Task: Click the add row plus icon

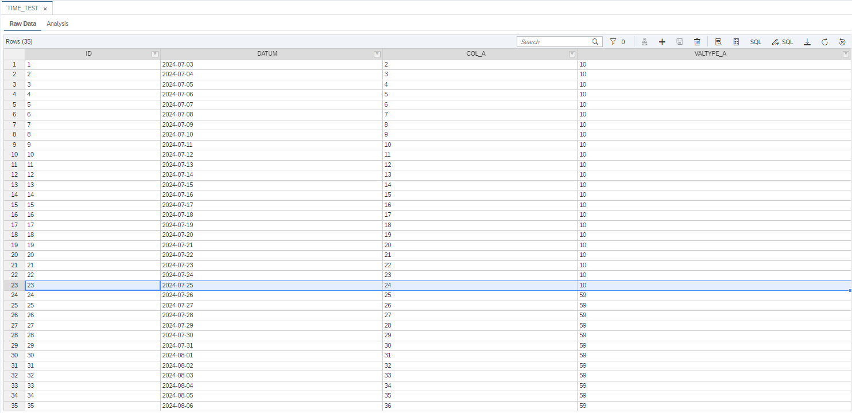Action: (661, 42)
